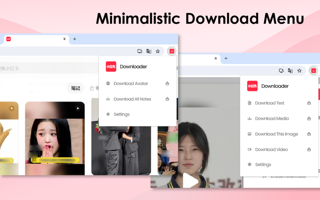Click document icon next to Download Text

click(249, 103)
